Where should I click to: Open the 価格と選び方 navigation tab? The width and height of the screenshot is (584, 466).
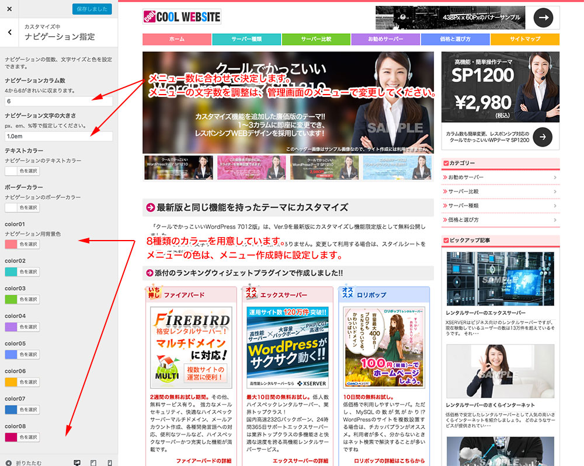tap(456, 39)
